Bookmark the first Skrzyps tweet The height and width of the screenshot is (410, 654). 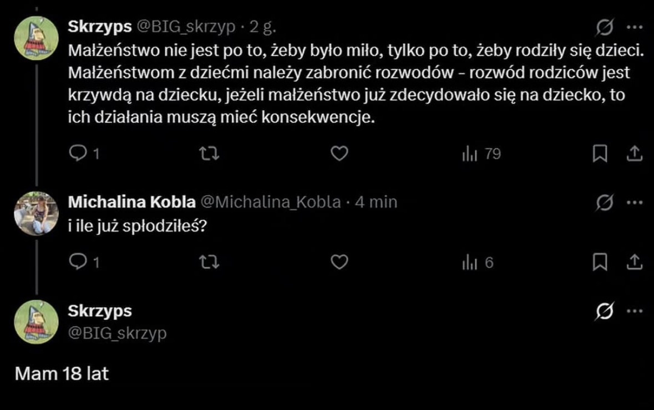click(x=599, y=154)
